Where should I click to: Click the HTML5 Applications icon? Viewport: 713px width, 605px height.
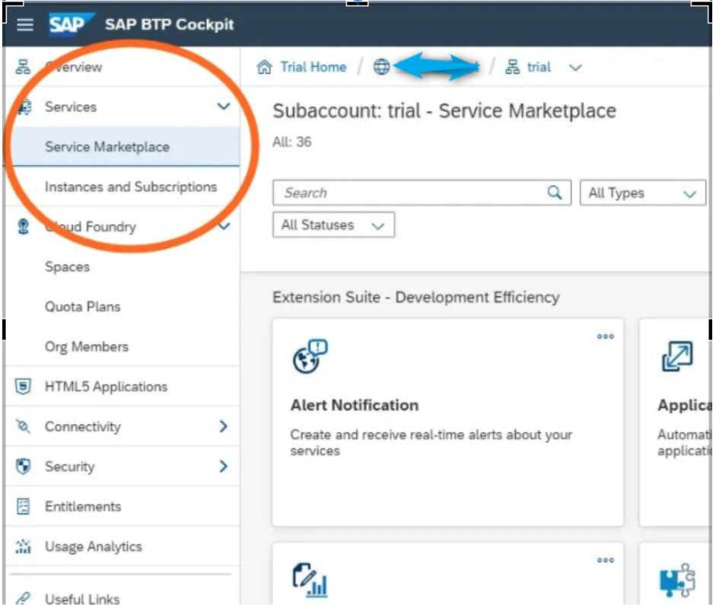pyautogui.click(x=23, y=387)
